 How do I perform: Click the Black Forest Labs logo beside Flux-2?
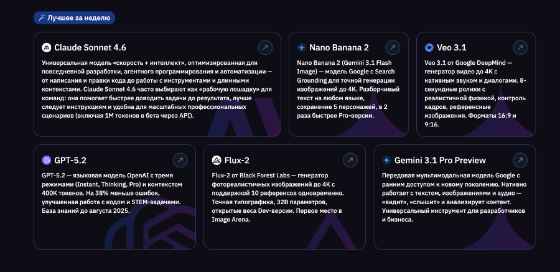(217, 160)
